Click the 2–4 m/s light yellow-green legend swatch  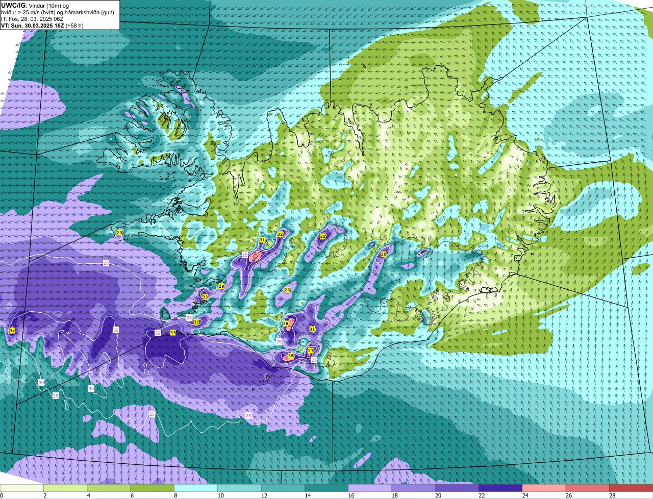[65, 488]
